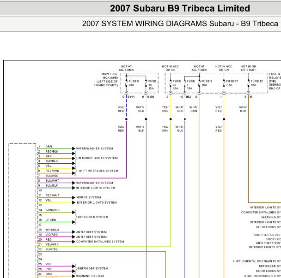Select the "FUSE 7 15A" label
Screen dimensions: 281x278
click(x=191, y=85)
